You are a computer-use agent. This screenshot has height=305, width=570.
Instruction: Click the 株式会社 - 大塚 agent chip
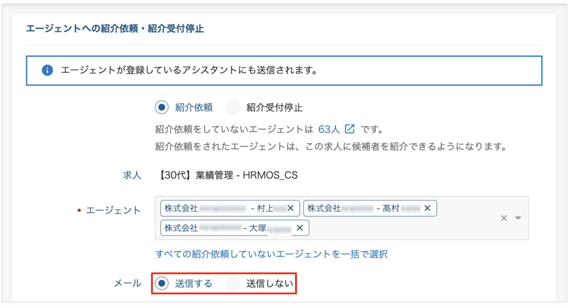(235, 228)
